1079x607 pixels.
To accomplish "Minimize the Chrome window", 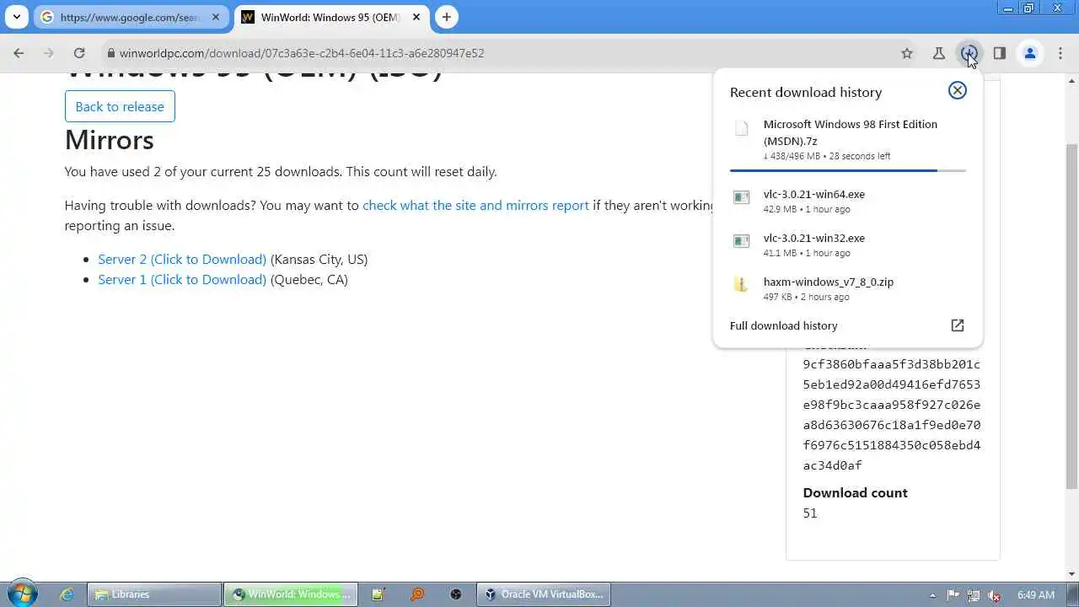I will 1007,8.
